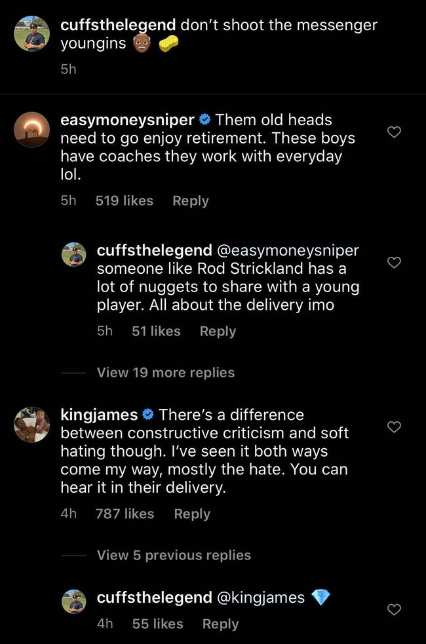Heart cuffsthelegend's diamond emoji reply

(394, 610)
